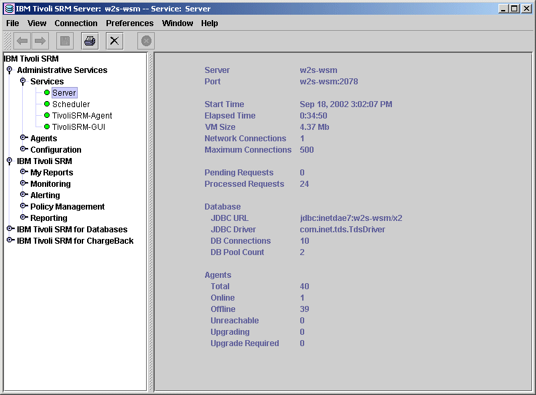Click the VM Size value 4.37 Mb
Screen dimensions: 536x395
click(x=314, y=127)
